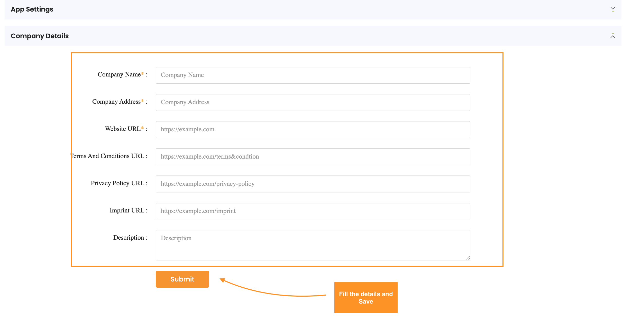Image resolution: width=623 pixels, height=331 pixels.
Task: Click the Privacy Policy URL label
Action: pyautogui.click(x=117, y=183)
